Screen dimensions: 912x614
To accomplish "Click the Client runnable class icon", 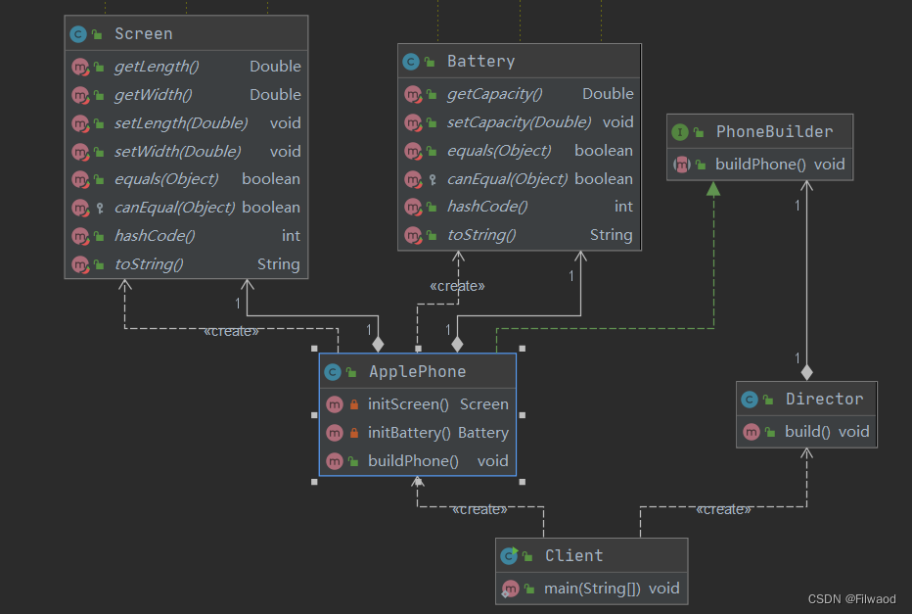I will coord(509,556).
